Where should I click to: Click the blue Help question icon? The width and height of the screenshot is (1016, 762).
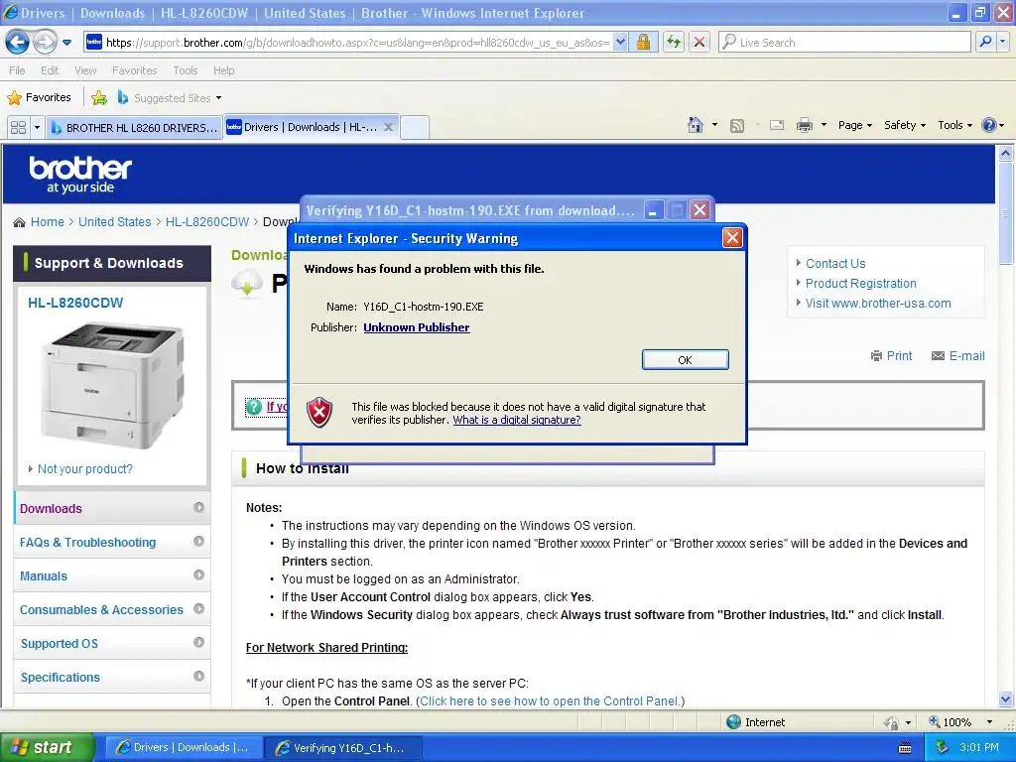989,125
